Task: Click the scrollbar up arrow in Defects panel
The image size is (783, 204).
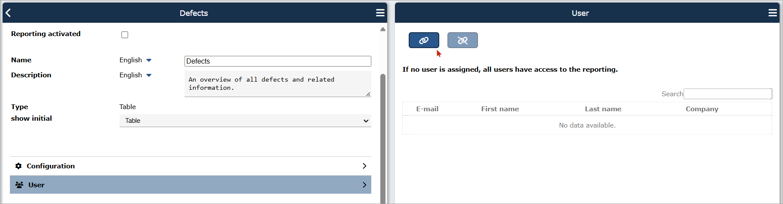Action: click(x=383, y=29)
